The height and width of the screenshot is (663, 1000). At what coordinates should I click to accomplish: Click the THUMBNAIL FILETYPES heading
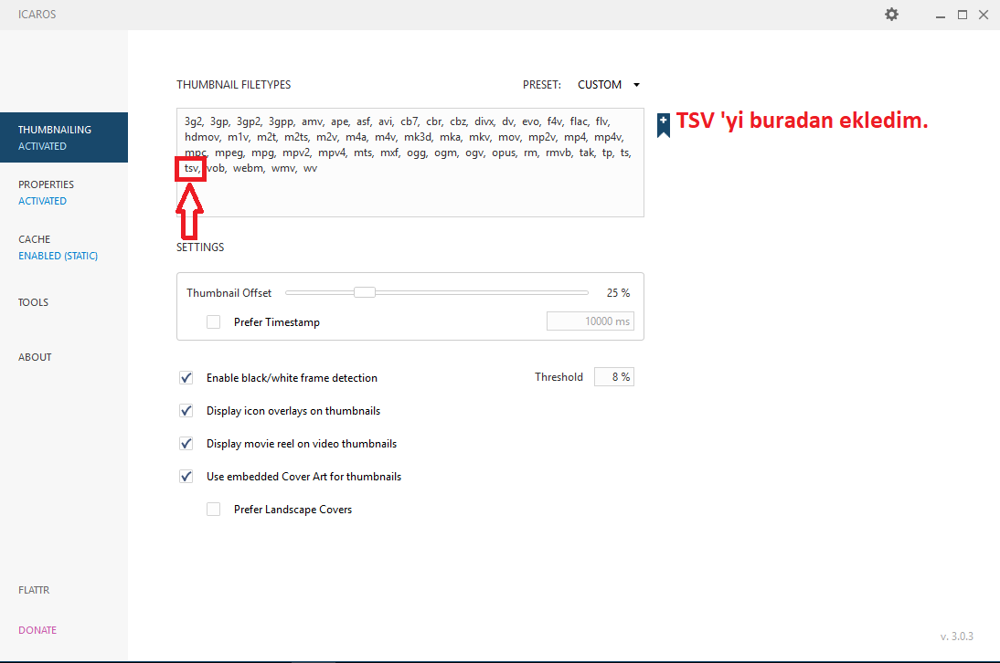(x=233, y=85)
